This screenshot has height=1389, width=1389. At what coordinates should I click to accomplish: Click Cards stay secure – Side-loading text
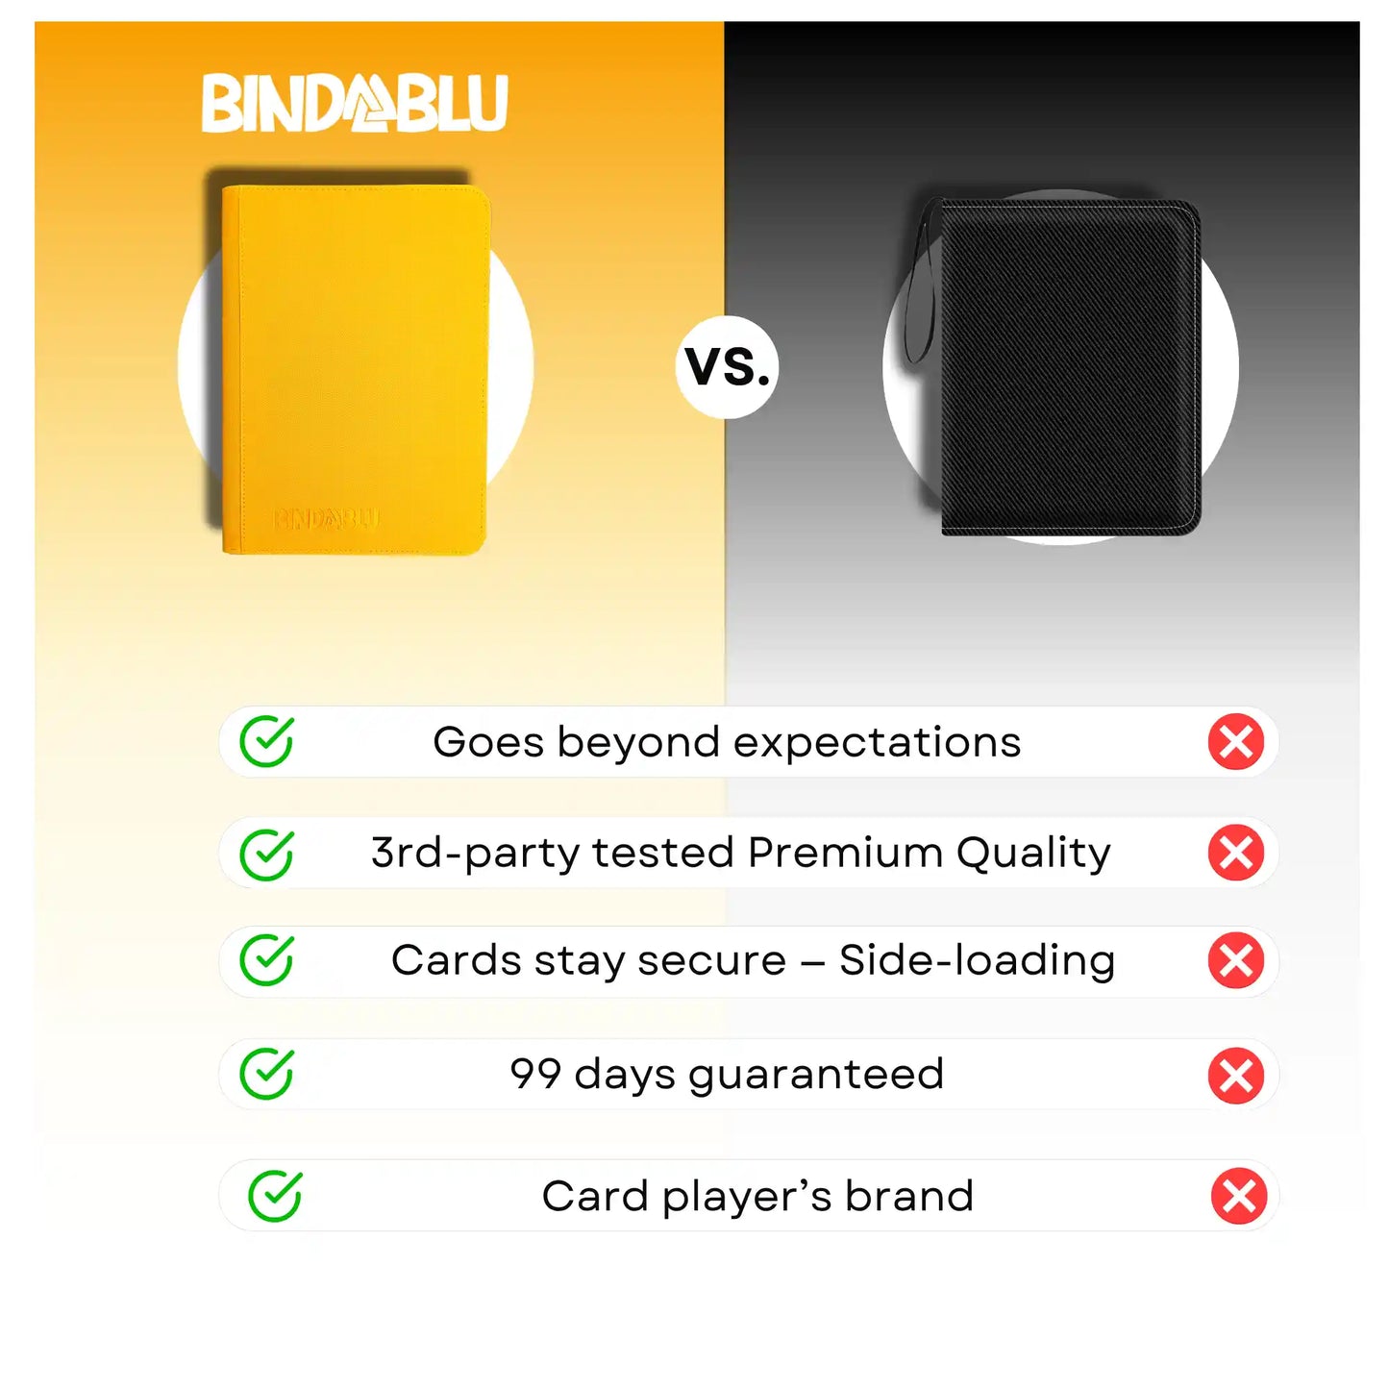[753, 960]
